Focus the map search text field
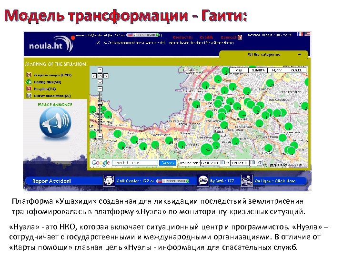The height and width of the screenshot is (257, 343). tap(135, 163)
